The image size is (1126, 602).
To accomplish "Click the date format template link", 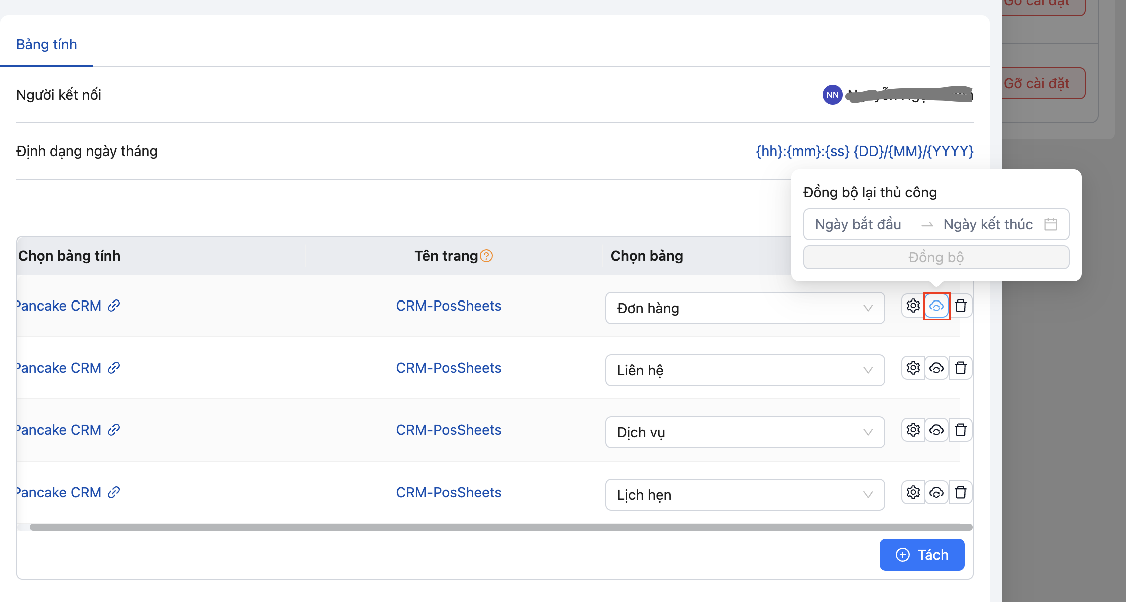I will pos(864,151).
